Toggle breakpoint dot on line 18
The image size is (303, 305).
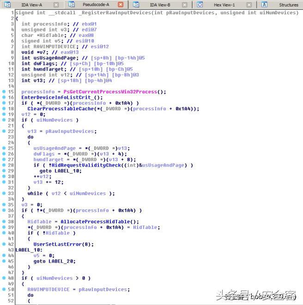4,108
